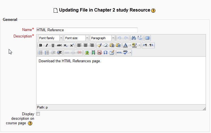Click the underline button
Viewport: 211px width, 133px height.
pos(53,45)
